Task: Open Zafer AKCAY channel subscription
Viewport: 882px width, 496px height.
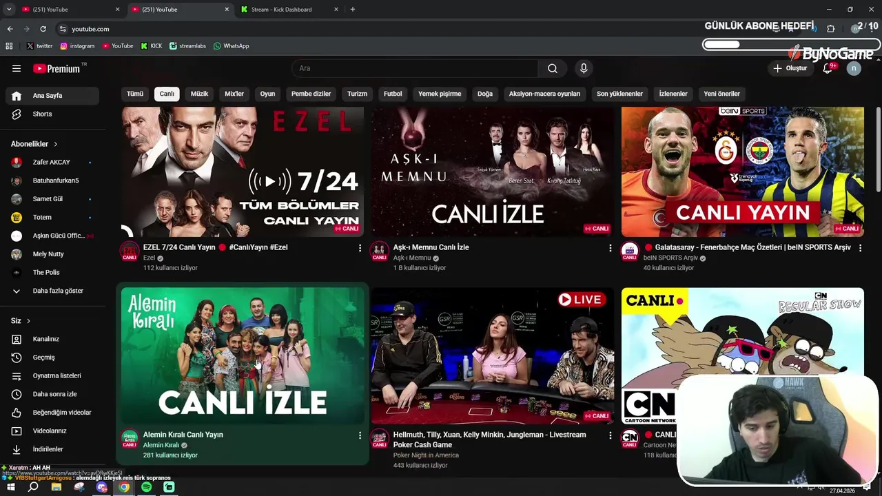Action: 52,162
